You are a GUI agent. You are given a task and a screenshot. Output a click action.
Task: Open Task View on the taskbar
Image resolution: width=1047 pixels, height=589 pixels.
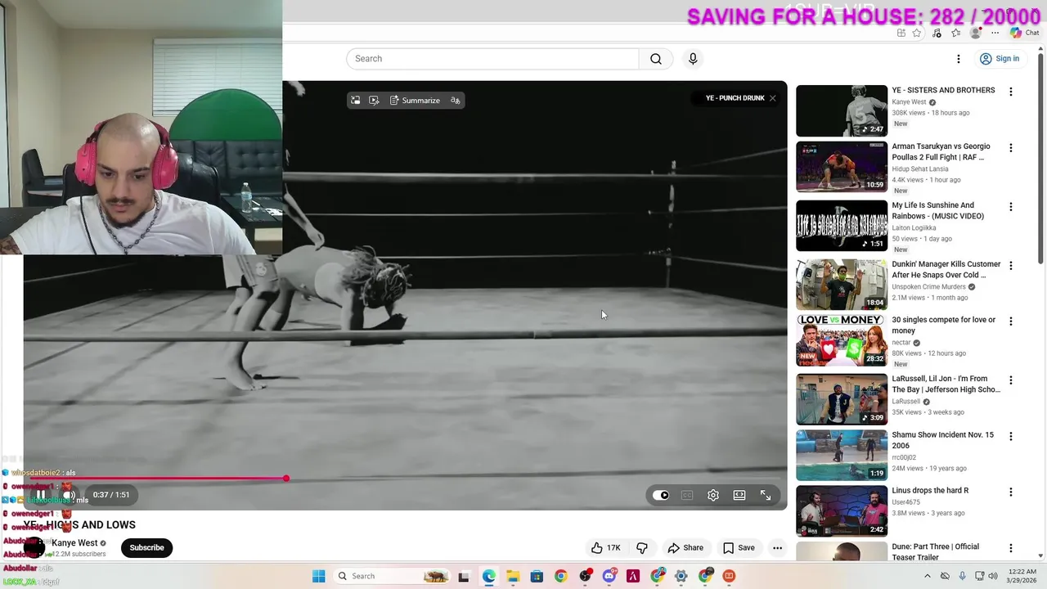464,576
